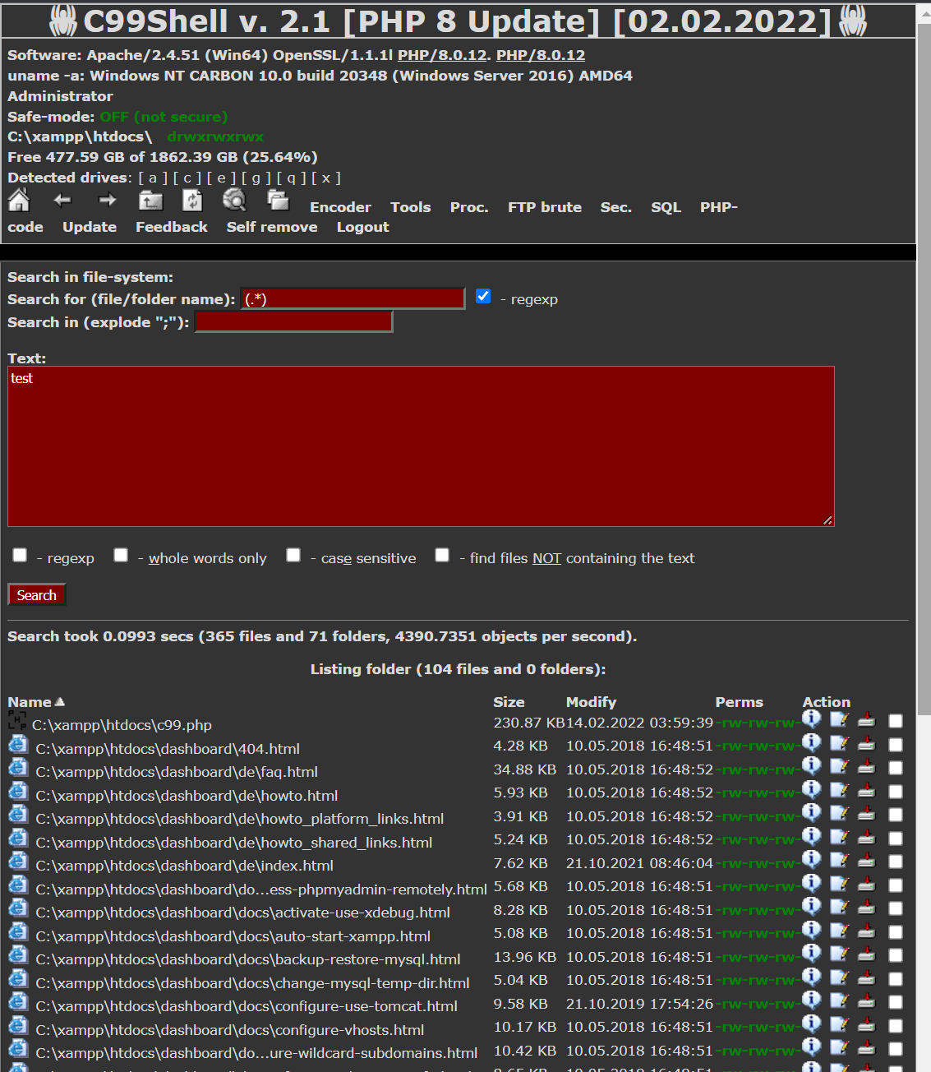This screenshot has height=1072, width=931.
Task: Show info for de\index.html
Action: click(x=812, y=859)
